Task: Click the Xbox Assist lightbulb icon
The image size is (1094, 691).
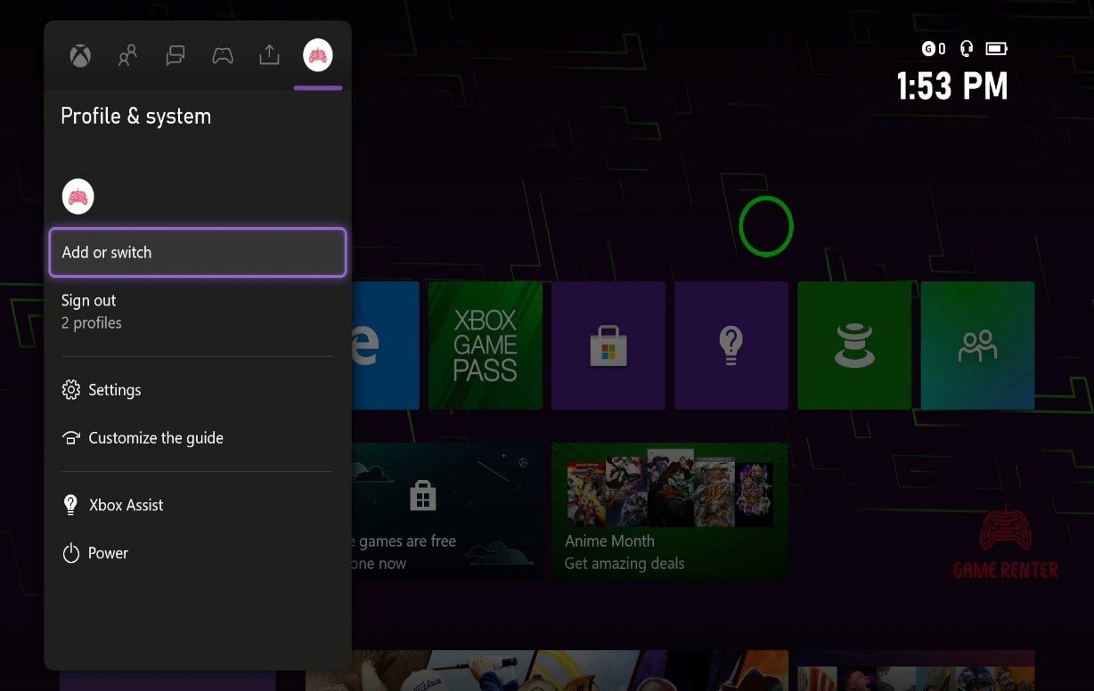Action: click(71, 505)
